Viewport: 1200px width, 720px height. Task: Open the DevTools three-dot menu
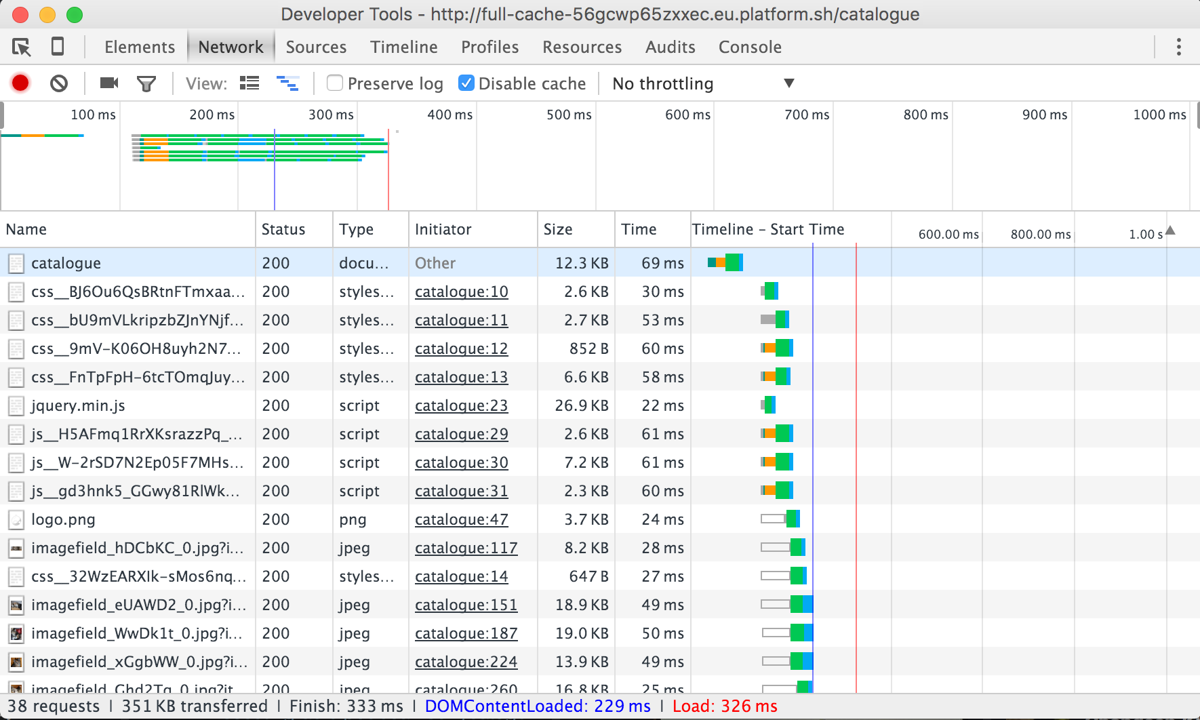click(1178, 47)
